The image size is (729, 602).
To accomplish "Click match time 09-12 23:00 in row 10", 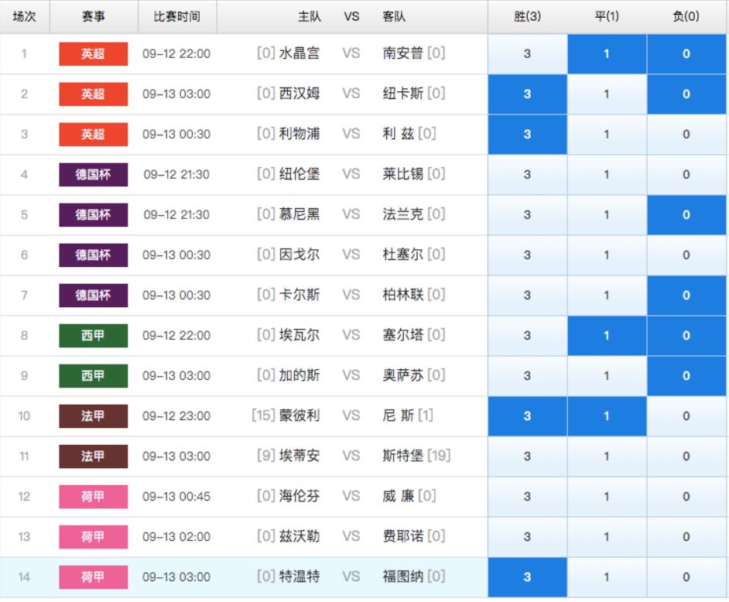I will (176, 416).
